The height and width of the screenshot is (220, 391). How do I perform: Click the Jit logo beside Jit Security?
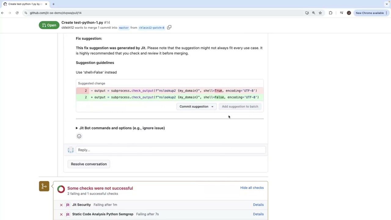68,205
